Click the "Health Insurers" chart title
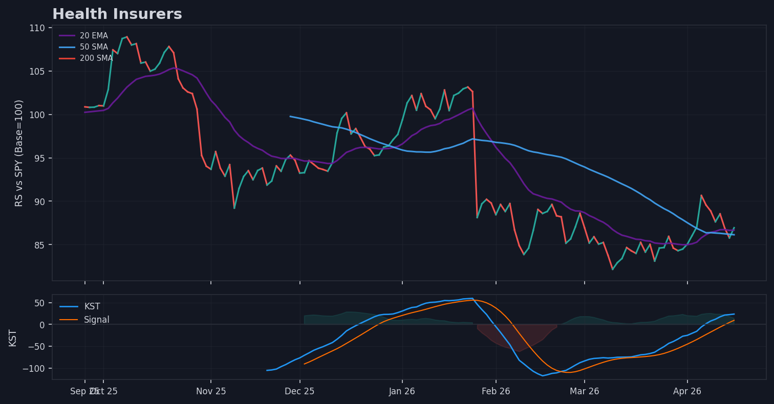 click(x=117, y=14)
